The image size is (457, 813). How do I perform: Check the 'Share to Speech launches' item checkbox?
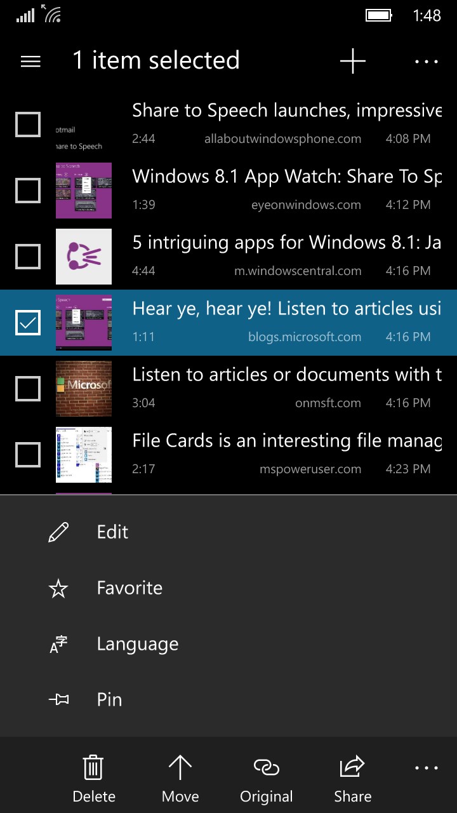point(28,124)
